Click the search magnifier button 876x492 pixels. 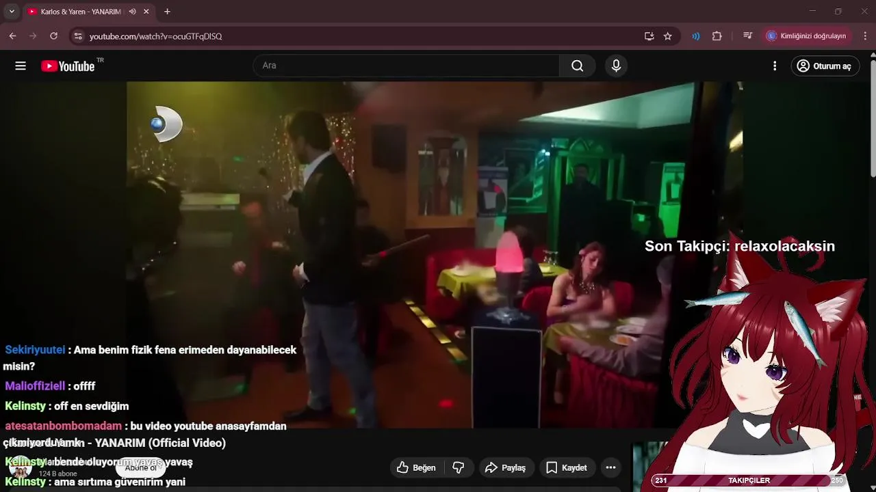[x=578, y=66]
